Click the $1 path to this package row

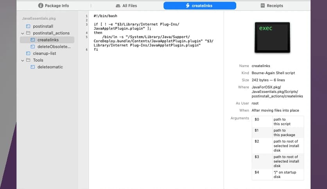278,133
